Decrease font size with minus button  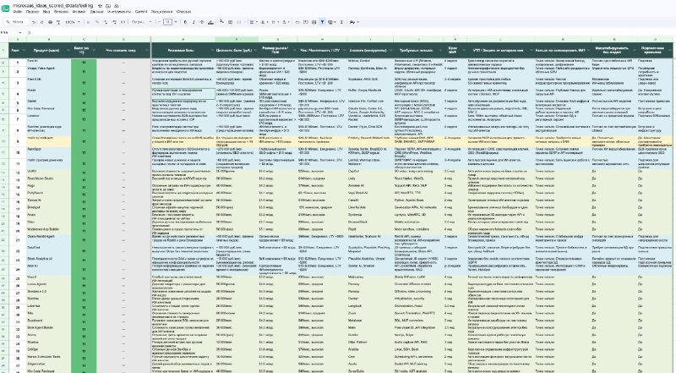159,22
